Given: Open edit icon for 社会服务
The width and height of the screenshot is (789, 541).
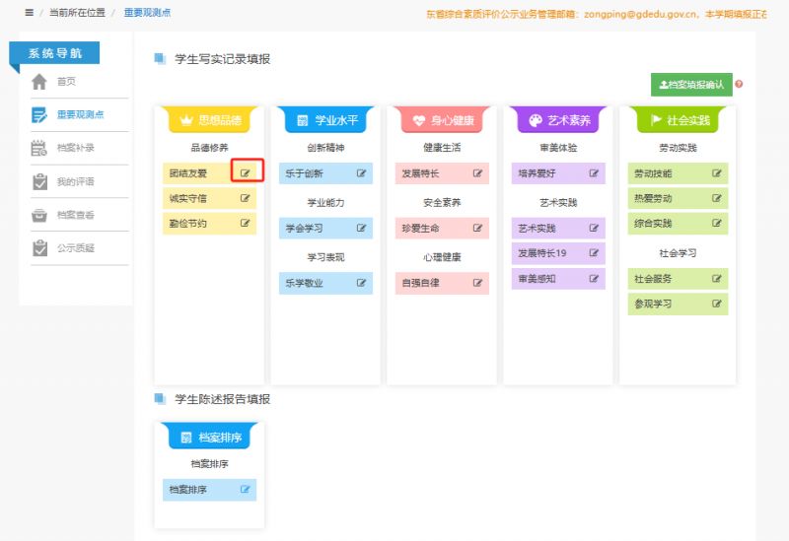Looking at the screenshot, I should 717,278.
